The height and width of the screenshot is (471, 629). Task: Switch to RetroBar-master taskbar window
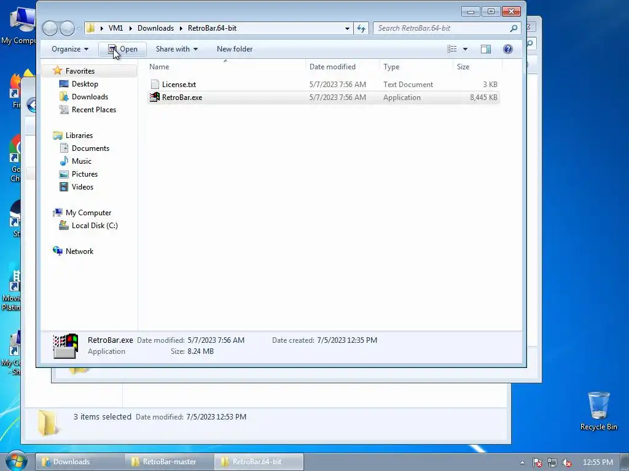[169, 462]
